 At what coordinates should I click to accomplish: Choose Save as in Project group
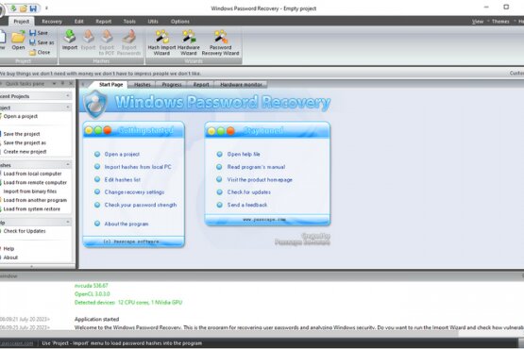pyautogui.click(x=42, y=42)
